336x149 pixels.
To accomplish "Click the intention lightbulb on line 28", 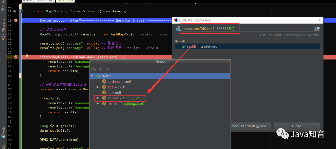I will [27, 56].
